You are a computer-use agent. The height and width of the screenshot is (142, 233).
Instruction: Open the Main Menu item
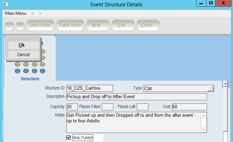[x=15, y=13]
